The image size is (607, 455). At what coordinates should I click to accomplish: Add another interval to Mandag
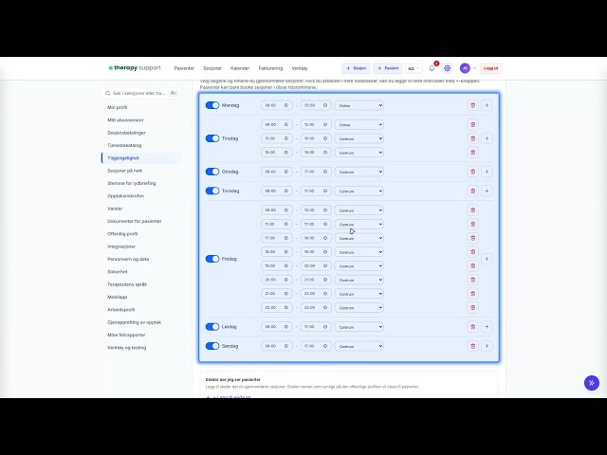[x=487, y=105]
